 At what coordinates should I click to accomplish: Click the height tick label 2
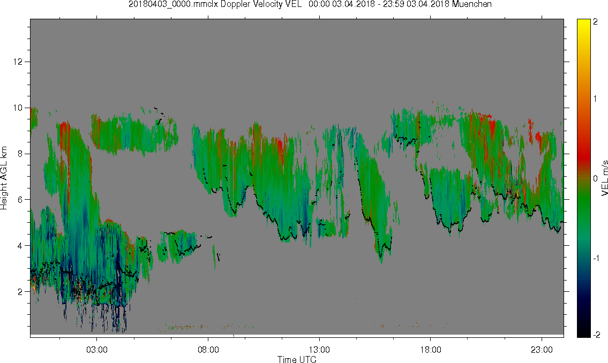coord(20,292)
